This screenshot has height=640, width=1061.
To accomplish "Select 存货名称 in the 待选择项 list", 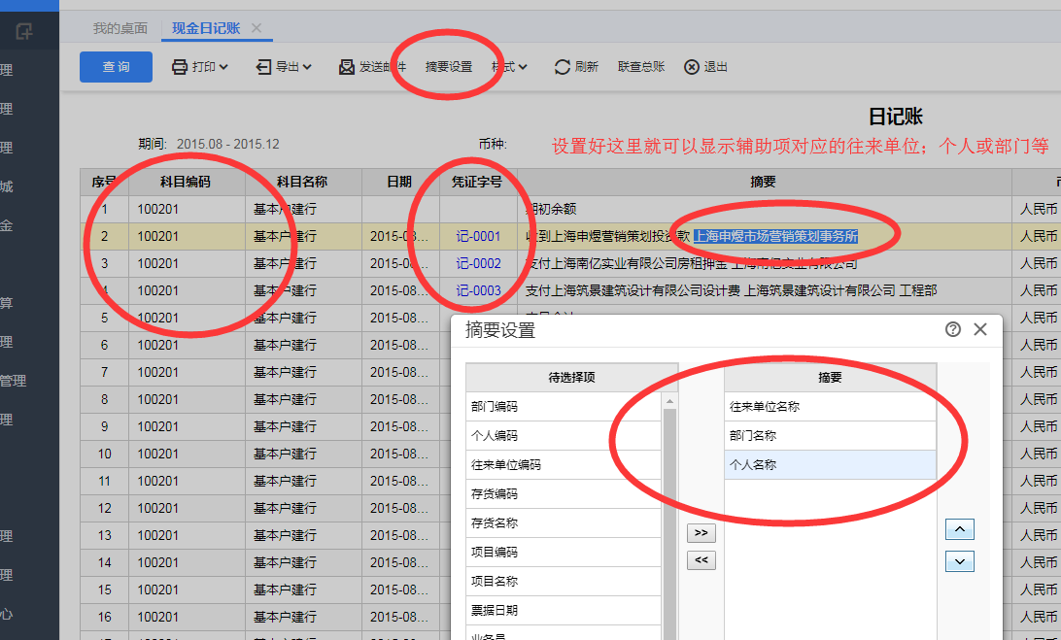I will coord(564,523).
